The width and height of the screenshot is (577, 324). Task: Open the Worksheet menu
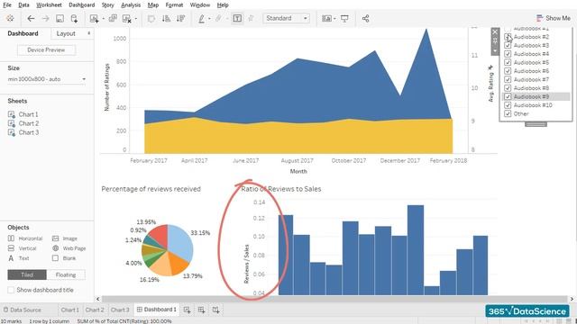[49, 4]
